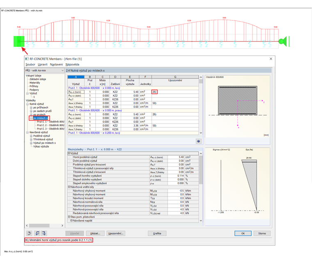The width and height of the screenshot is (312, 264).
Task: Select Podpory in the tree
Action: click(x=34, y=90)
